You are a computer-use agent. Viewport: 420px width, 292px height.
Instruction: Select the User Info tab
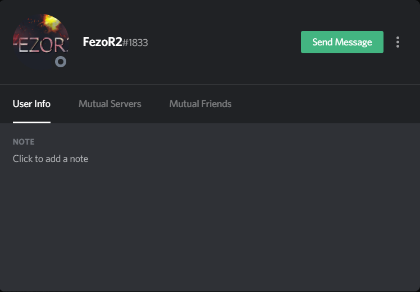pyautogui.click(x=31, y=104)
